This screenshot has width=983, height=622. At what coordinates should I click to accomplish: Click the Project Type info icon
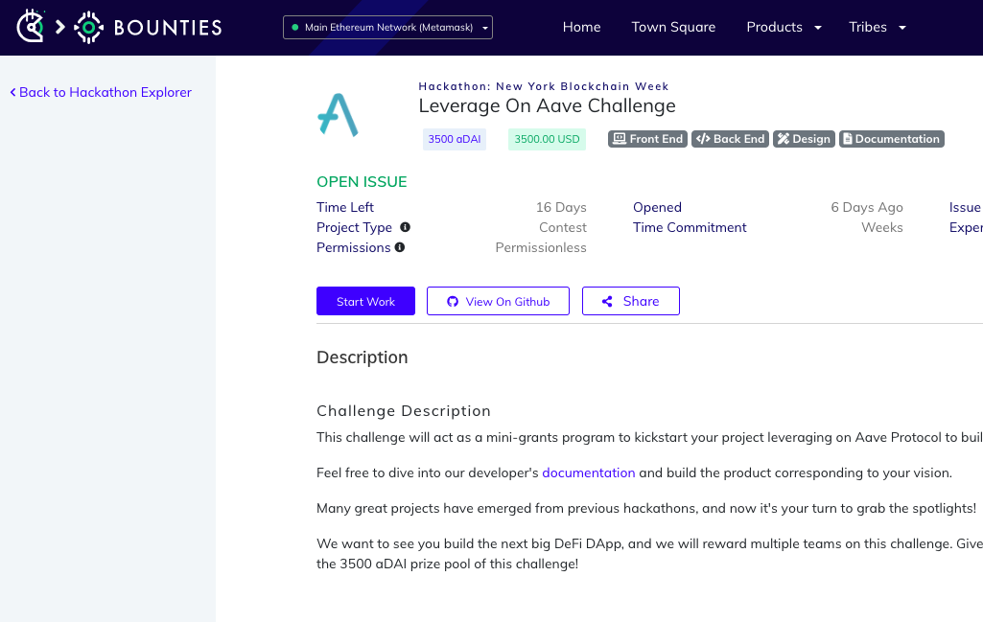405,227
